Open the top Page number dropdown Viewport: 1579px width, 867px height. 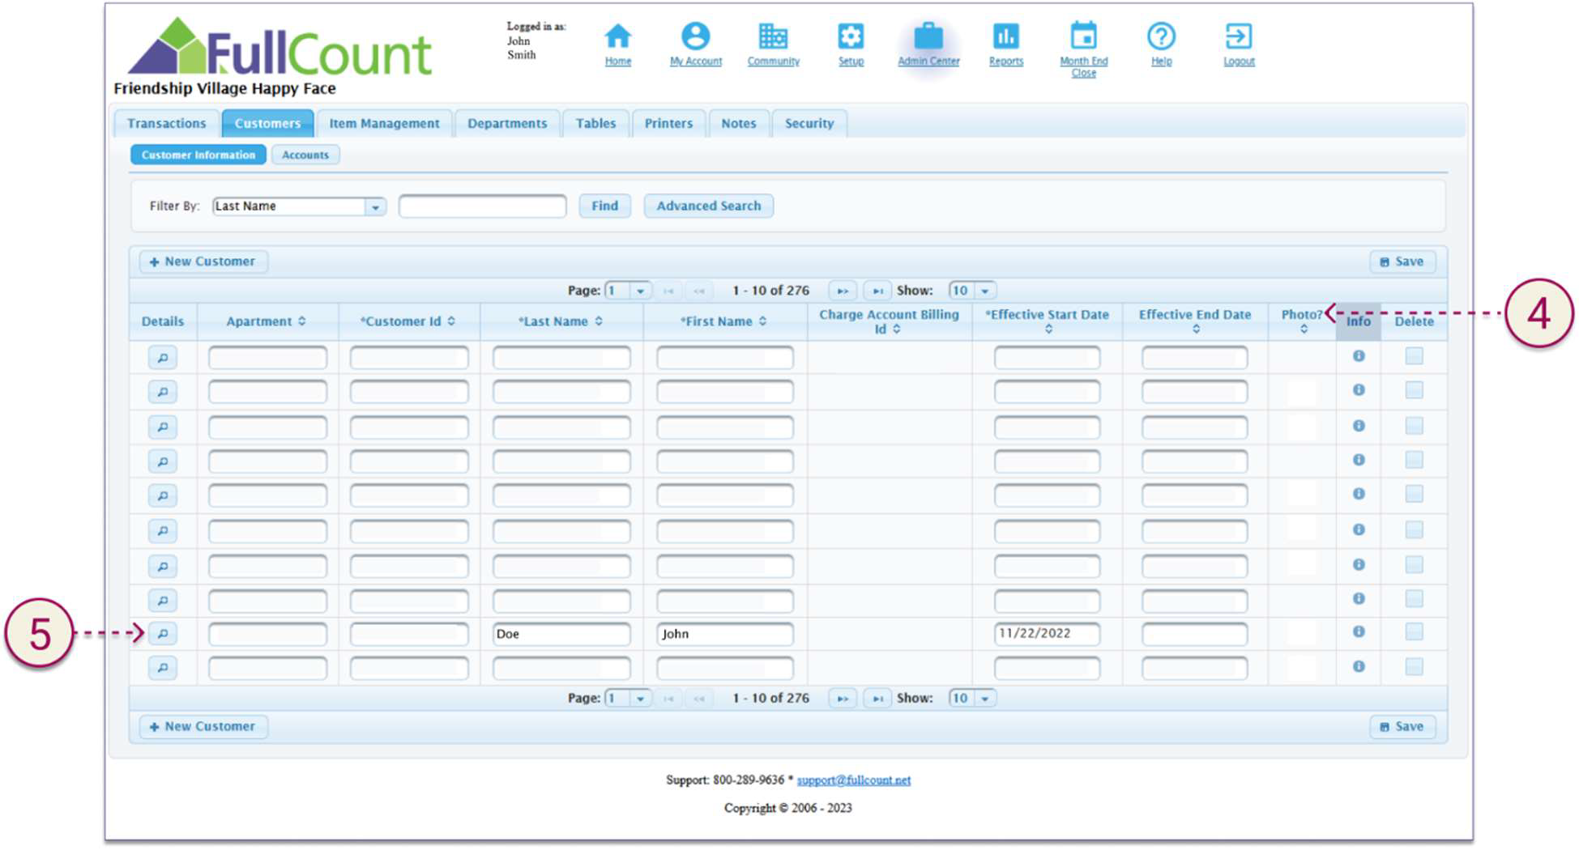click(x=639, y=291)
